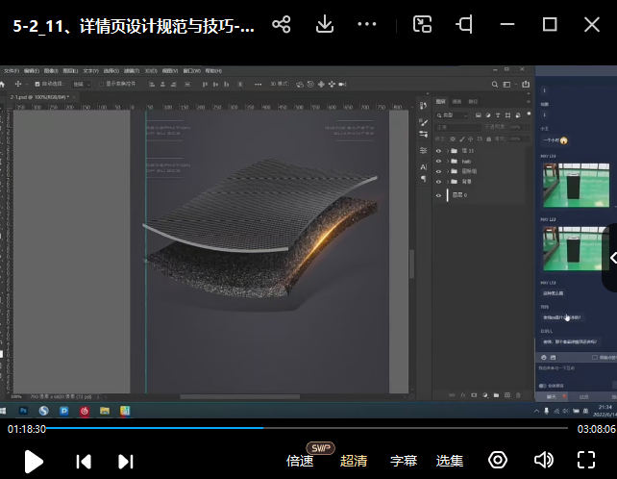
Task: Open the circular settings icon beside 选集
Action: click(x=498, y=460)
